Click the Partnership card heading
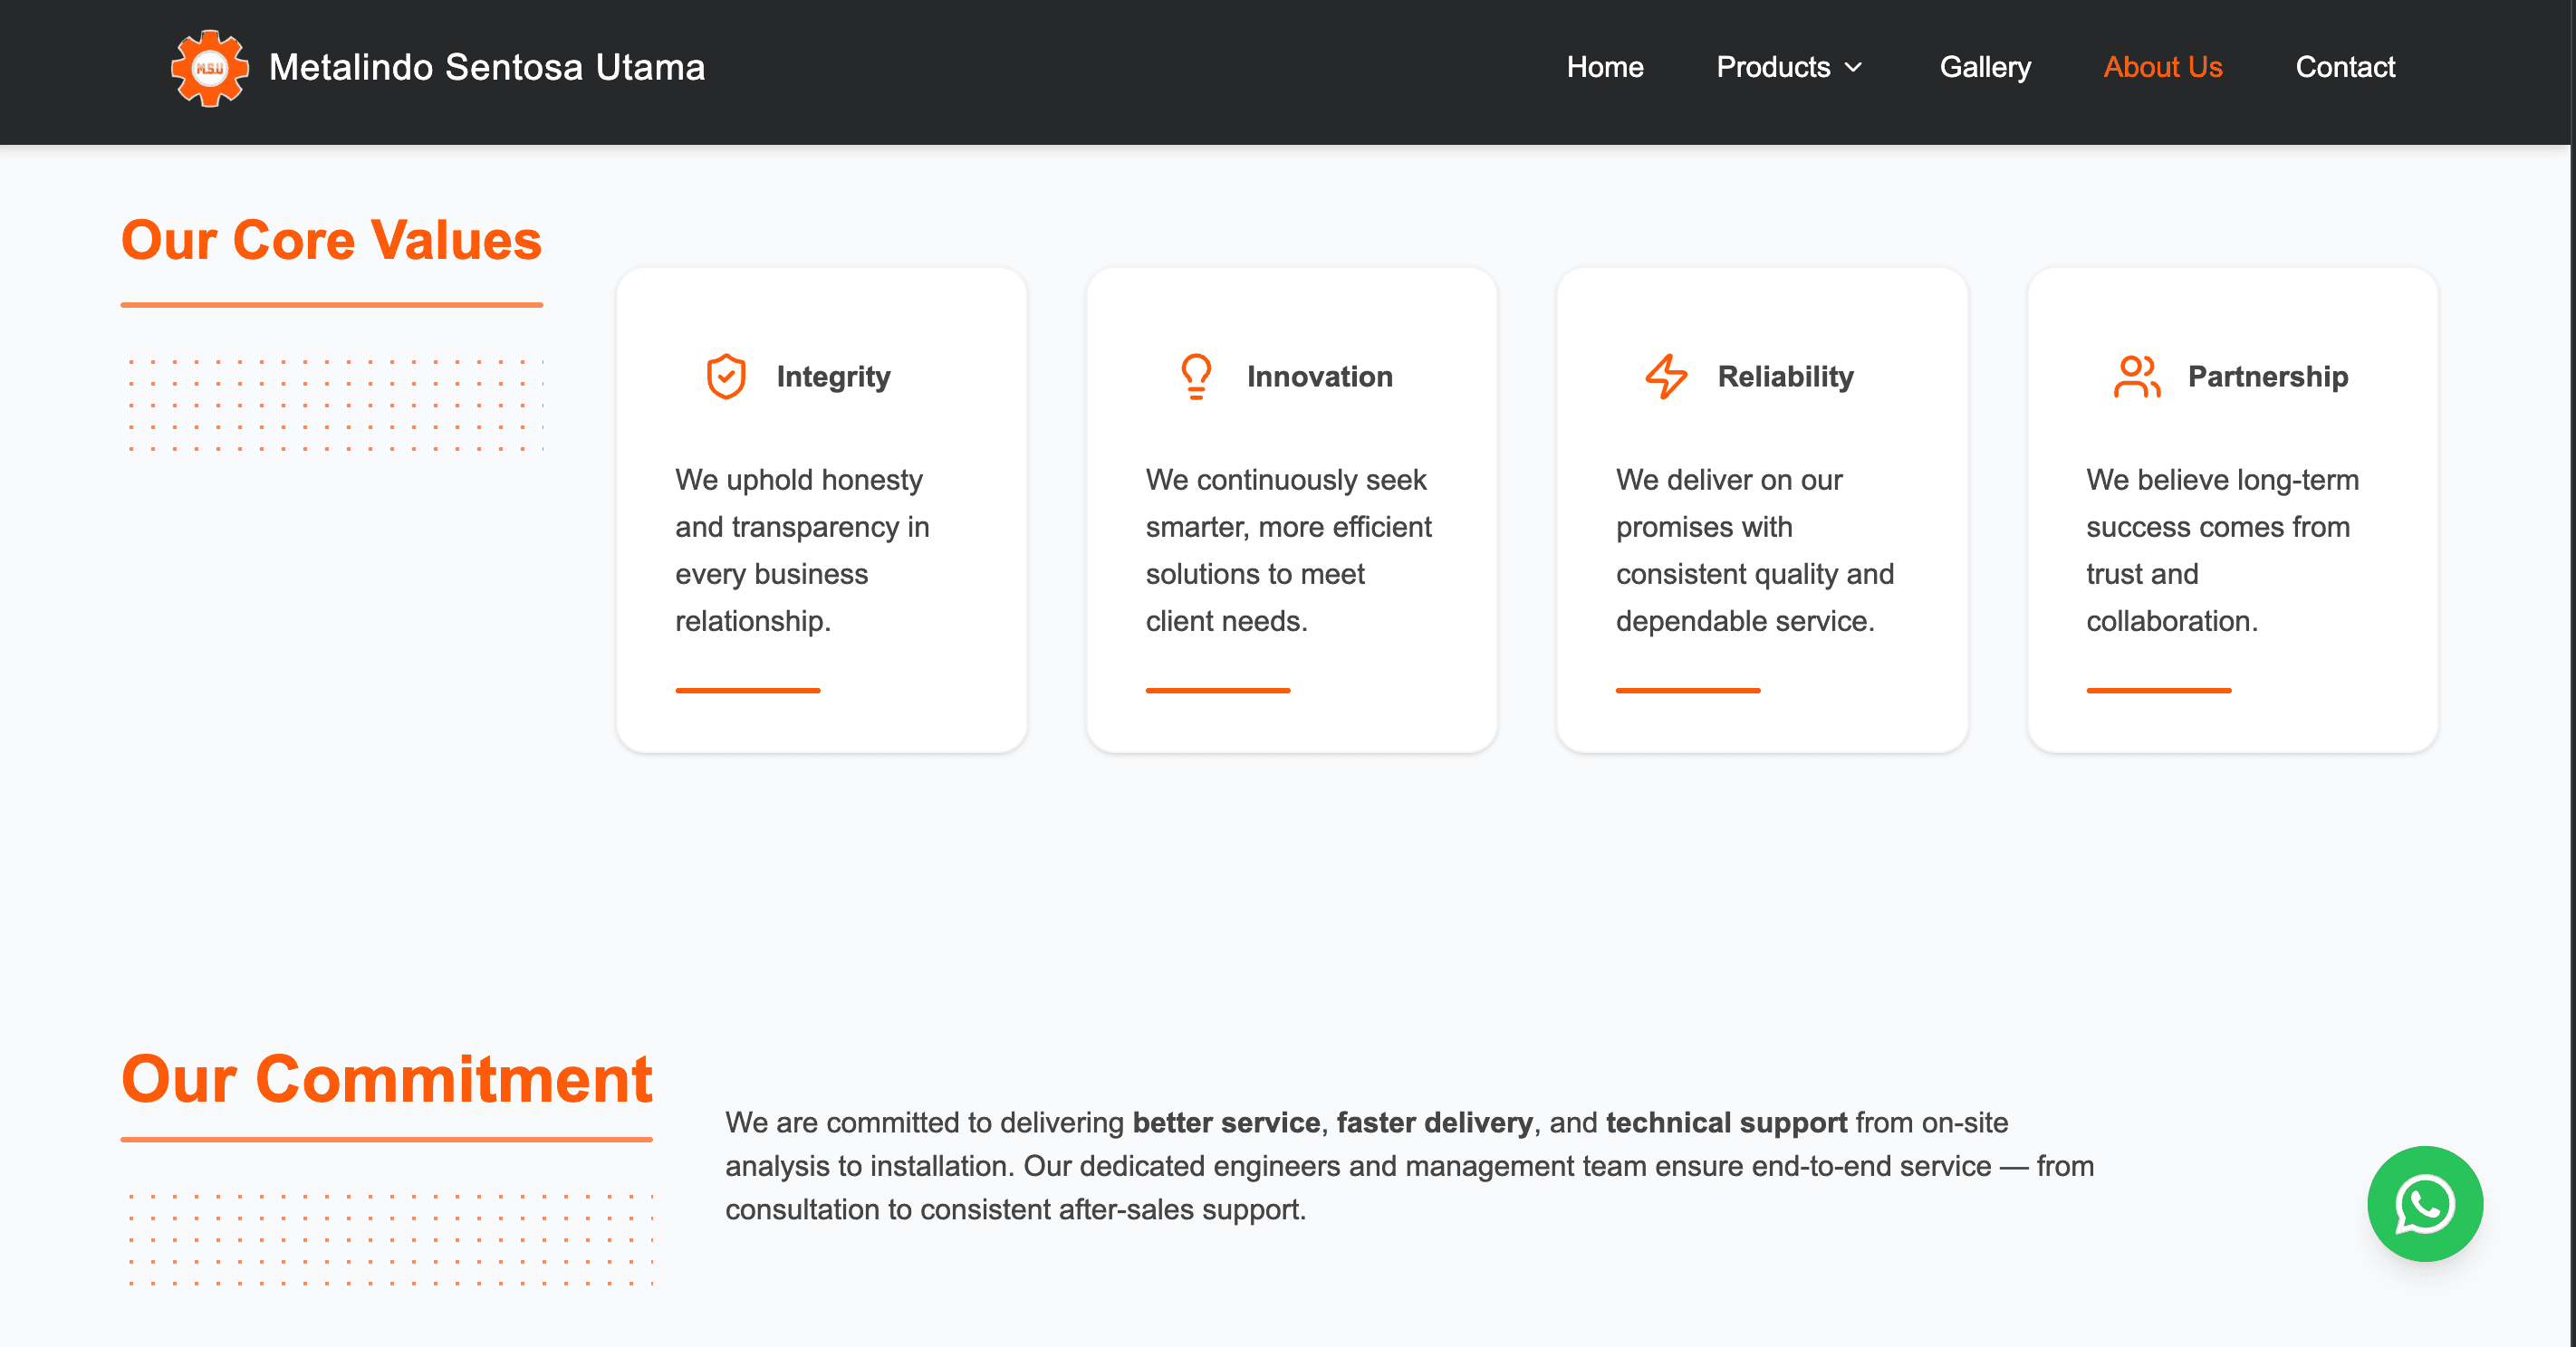 tap(2267, 377)
